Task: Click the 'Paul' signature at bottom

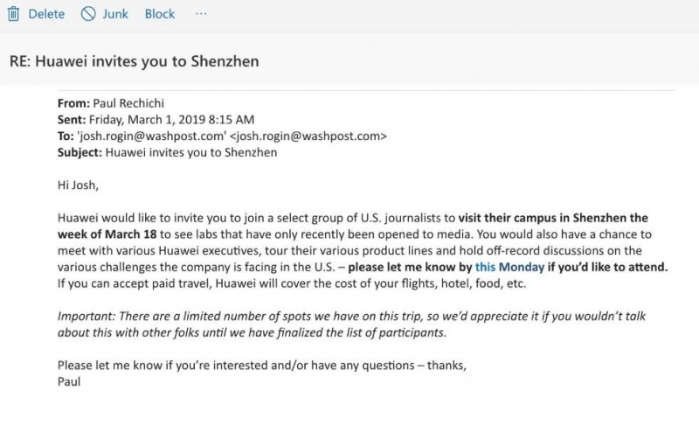Action: (x=69, y=381)
